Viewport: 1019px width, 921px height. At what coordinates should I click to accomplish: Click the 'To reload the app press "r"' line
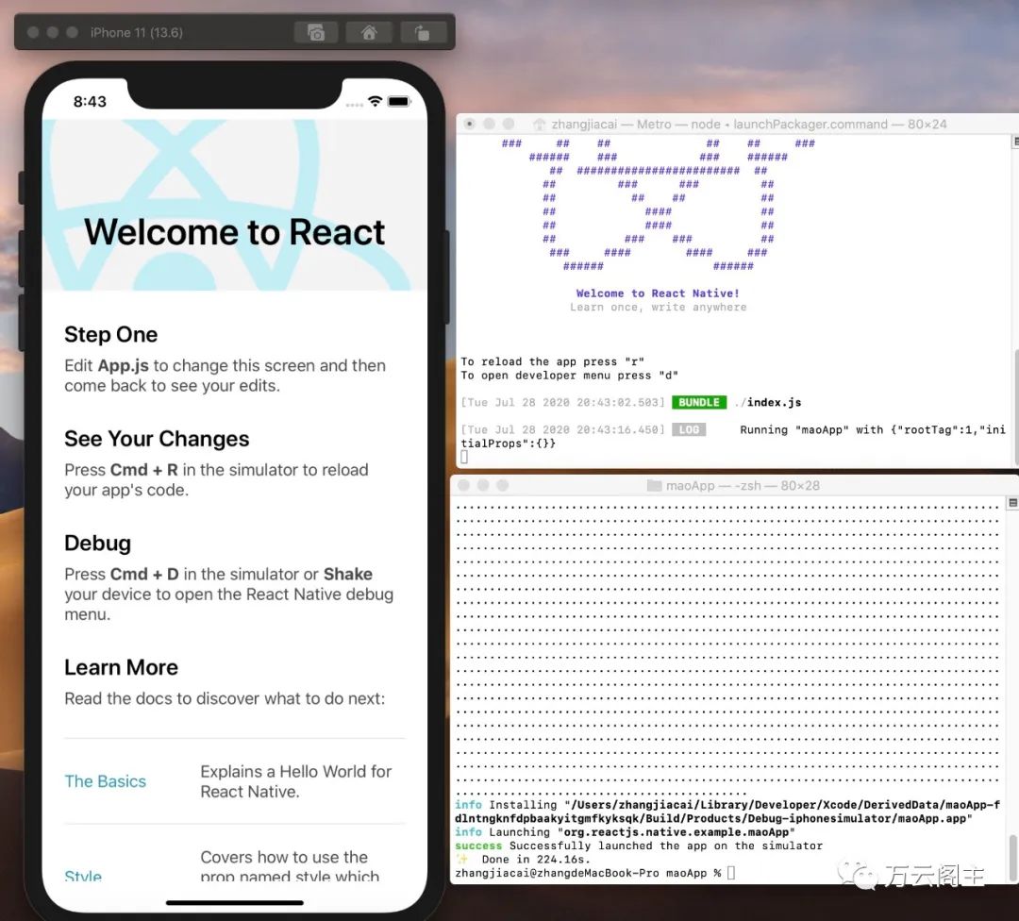(552, 361)
